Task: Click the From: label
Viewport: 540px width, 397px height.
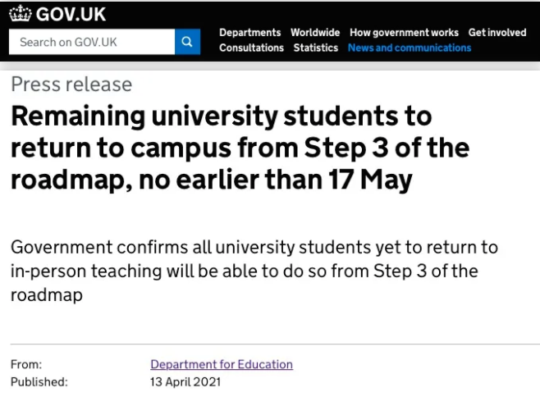Action: (26, 364)
